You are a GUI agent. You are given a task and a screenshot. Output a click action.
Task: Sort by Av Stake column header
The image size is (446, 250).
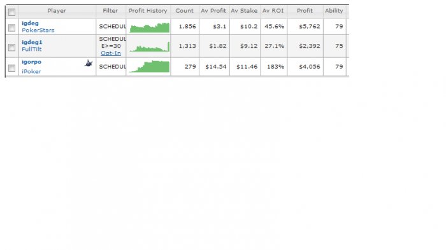pyautogui.click(x=244, y=11)
